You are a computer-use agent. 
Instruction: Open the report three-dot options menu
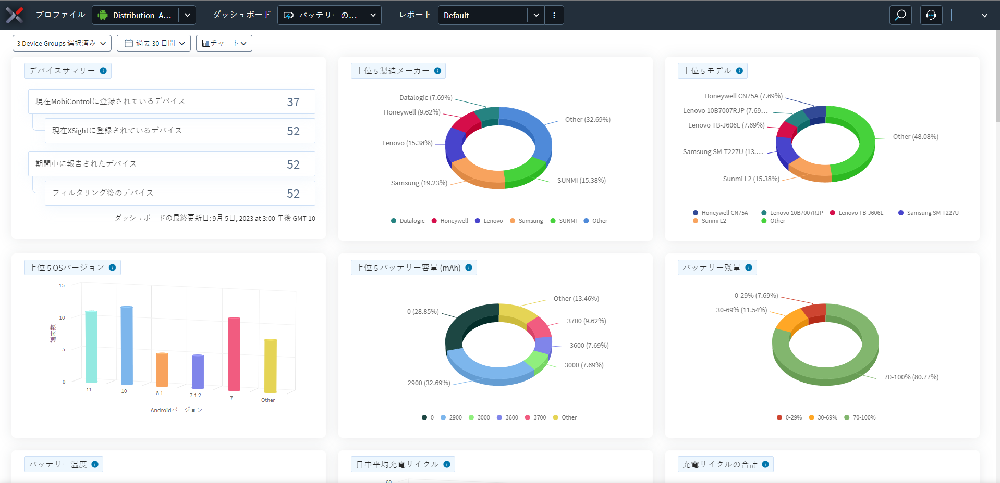(554, 15)
